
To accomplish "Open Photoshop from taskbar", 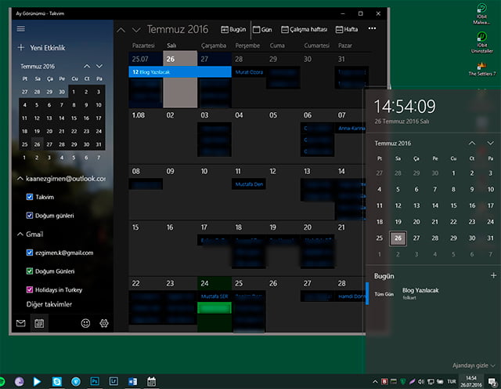I will (x=95, y=381).
